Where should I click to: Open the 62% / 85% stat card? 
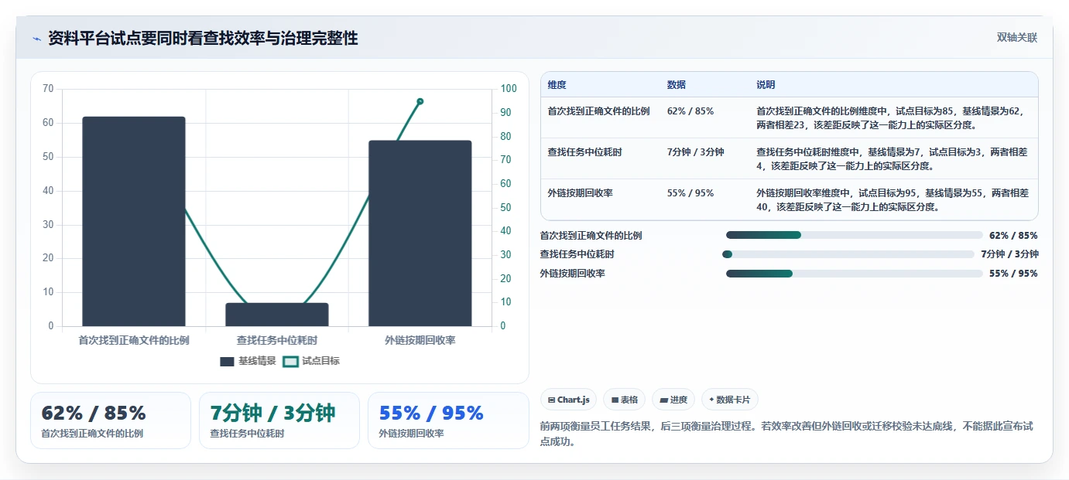point(110,420)
